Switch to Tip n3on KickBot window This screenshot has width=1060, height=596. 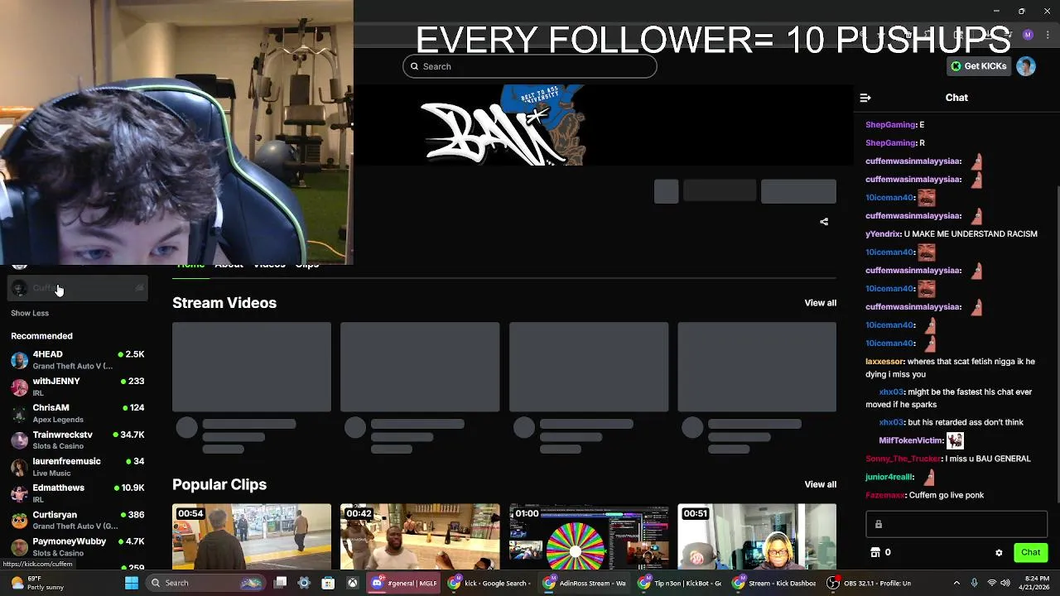click(x=679, y=583)
